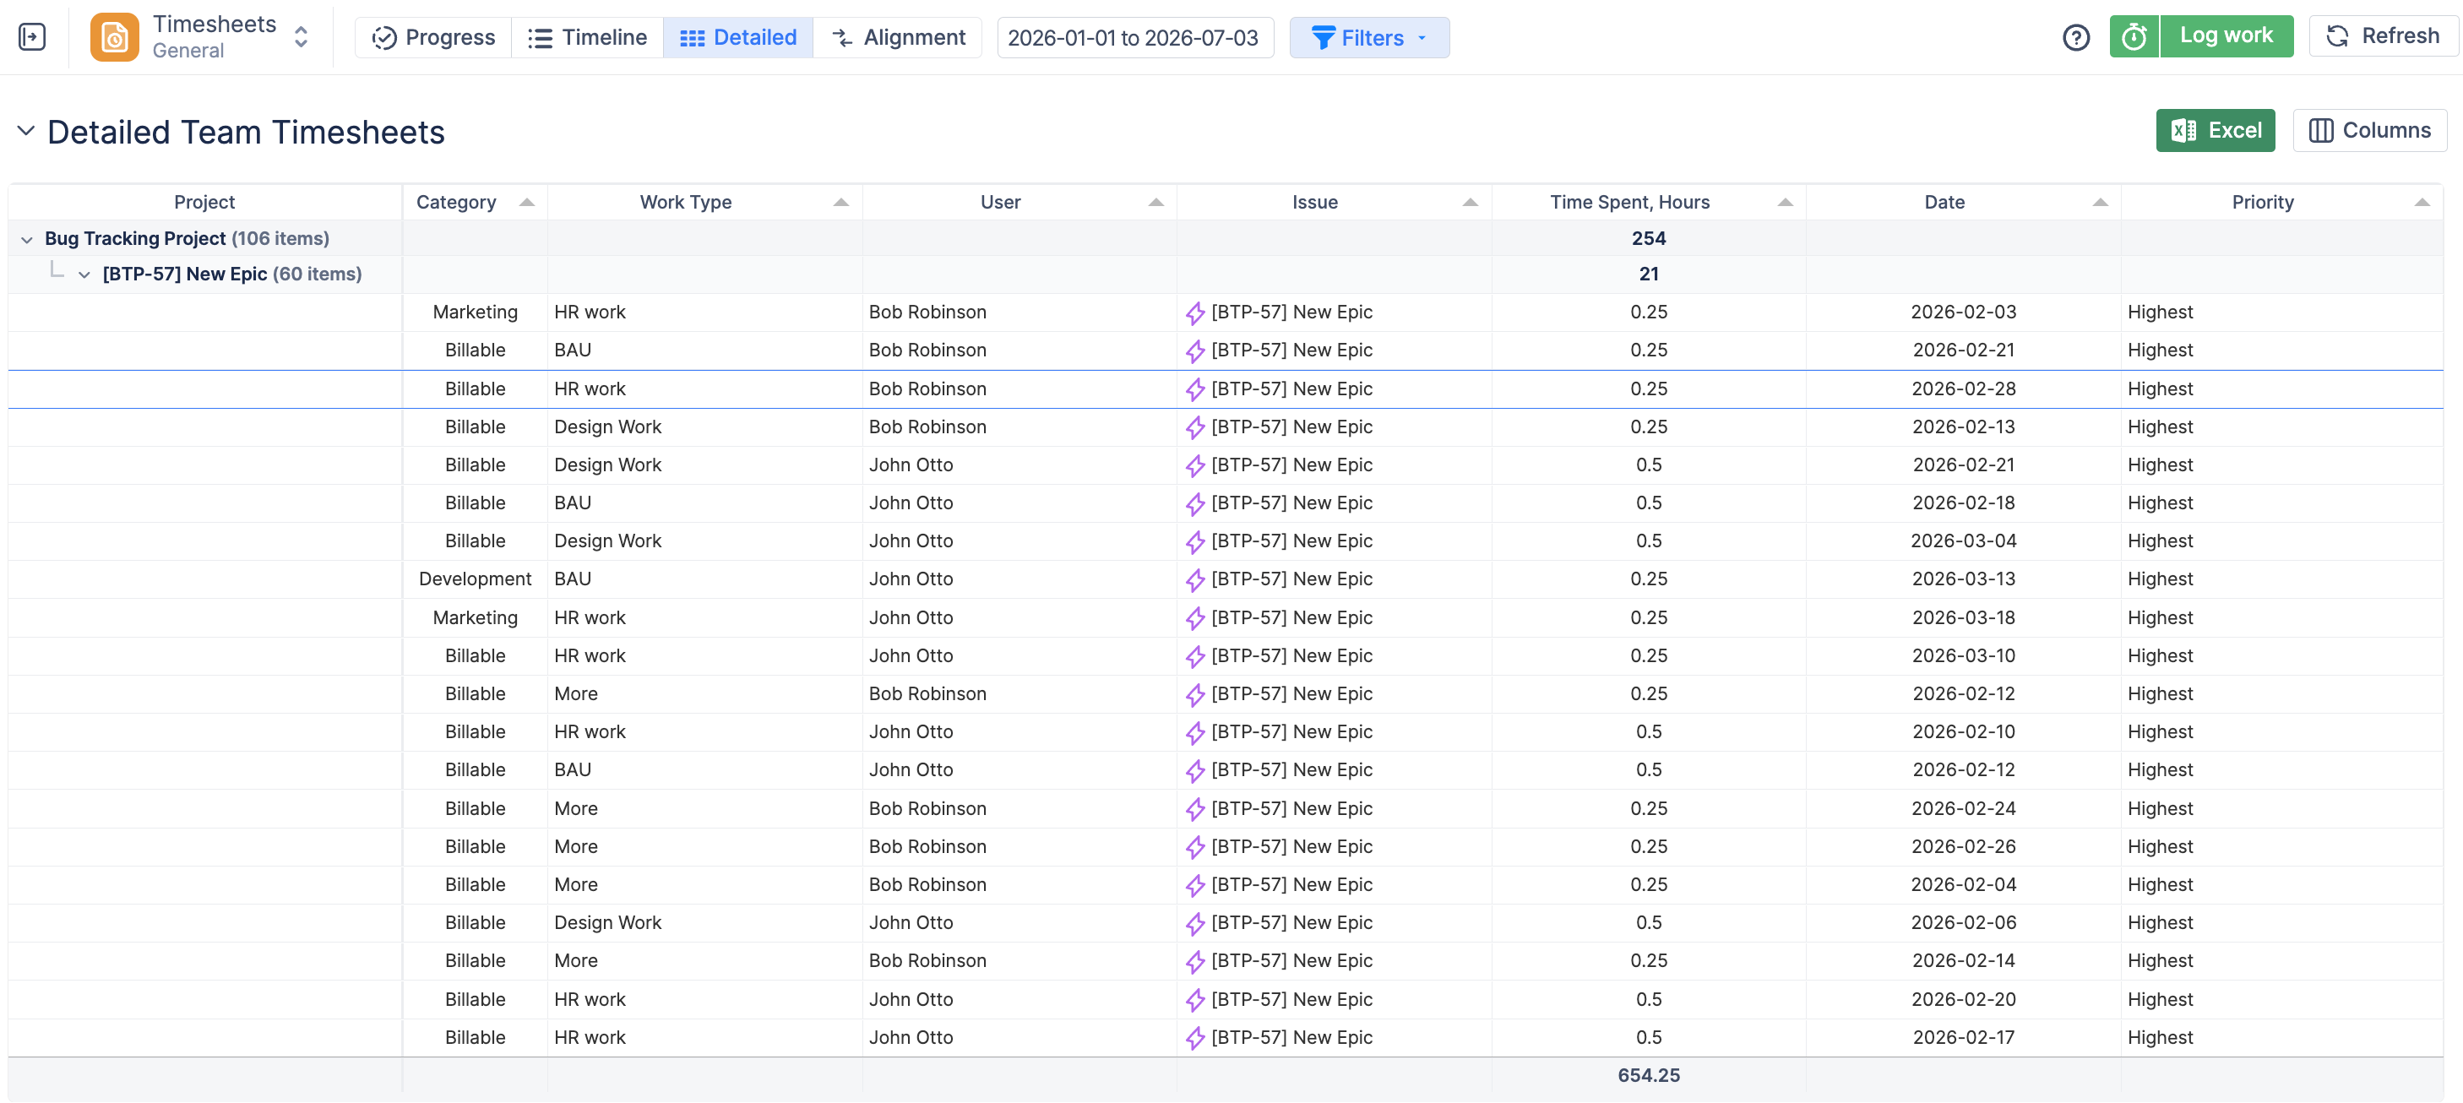Click 0.5 hours in 2026-02-10 row
The width and height of the screenshot is (2463, 1103).
1649,731
